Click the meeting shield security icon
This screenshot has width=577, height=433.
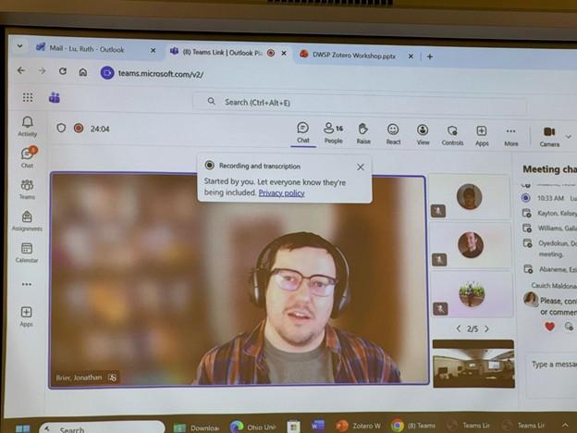pos(61,128)
